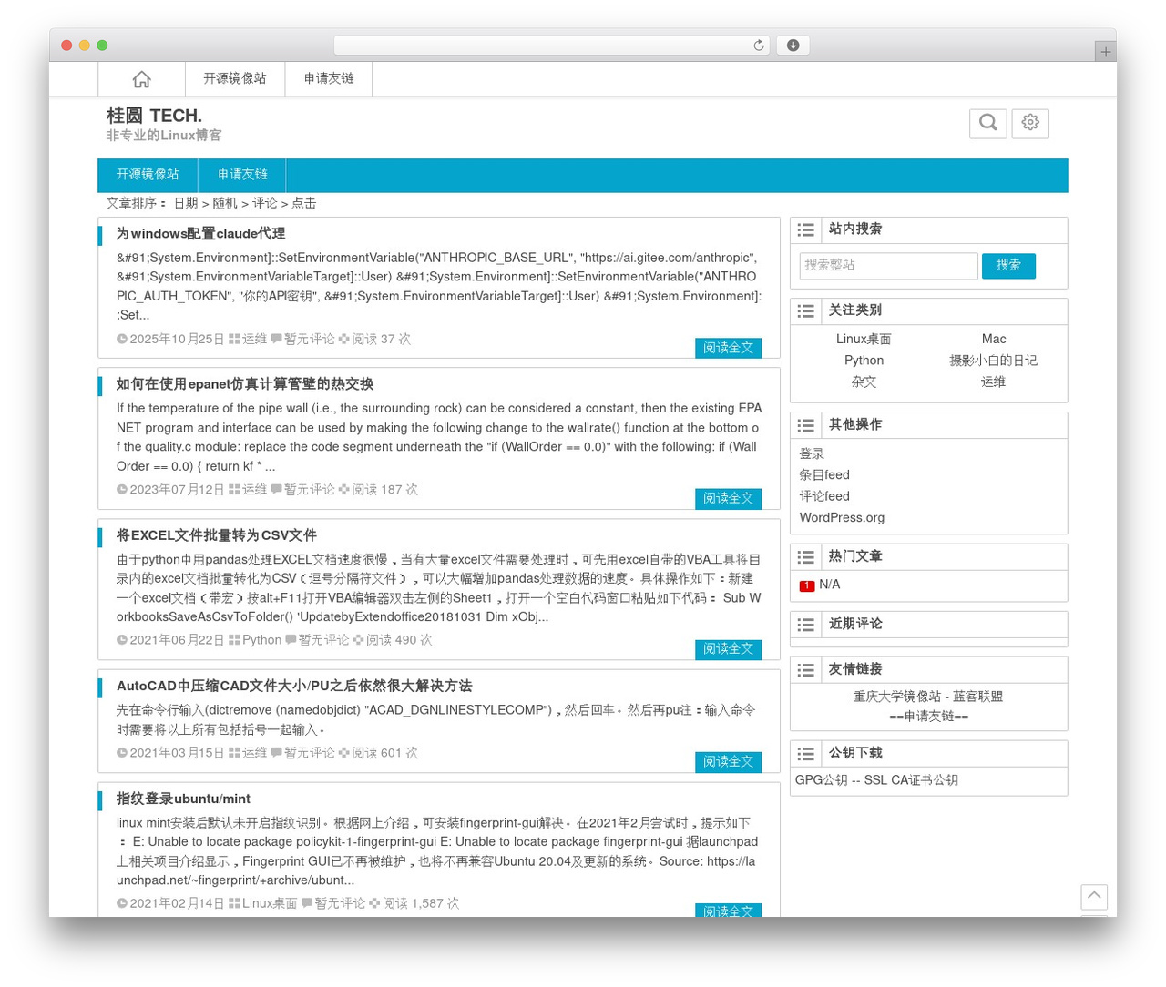Viewport: 1166px width, 987px height.
Task: Open 开源镜像站 in the blue menu bar
Action: (x=148, y=175)
